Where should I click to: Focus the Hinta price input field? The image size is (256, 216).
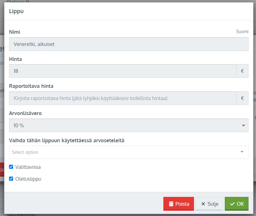click(123, 71)
